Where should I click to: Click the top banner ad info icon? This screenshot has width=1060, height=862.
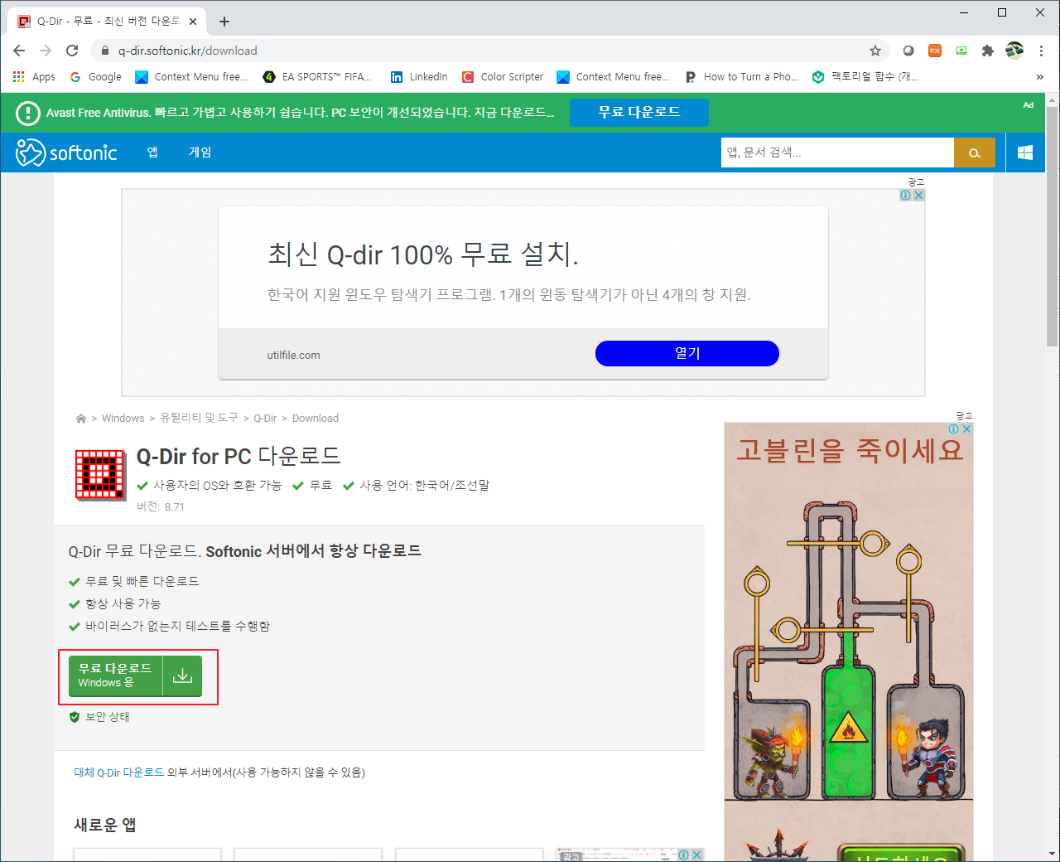906,196
